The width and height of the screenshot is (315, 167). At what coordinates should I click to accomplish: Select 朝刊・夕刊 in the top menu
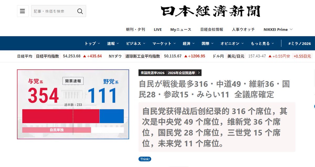click(135, 29)
